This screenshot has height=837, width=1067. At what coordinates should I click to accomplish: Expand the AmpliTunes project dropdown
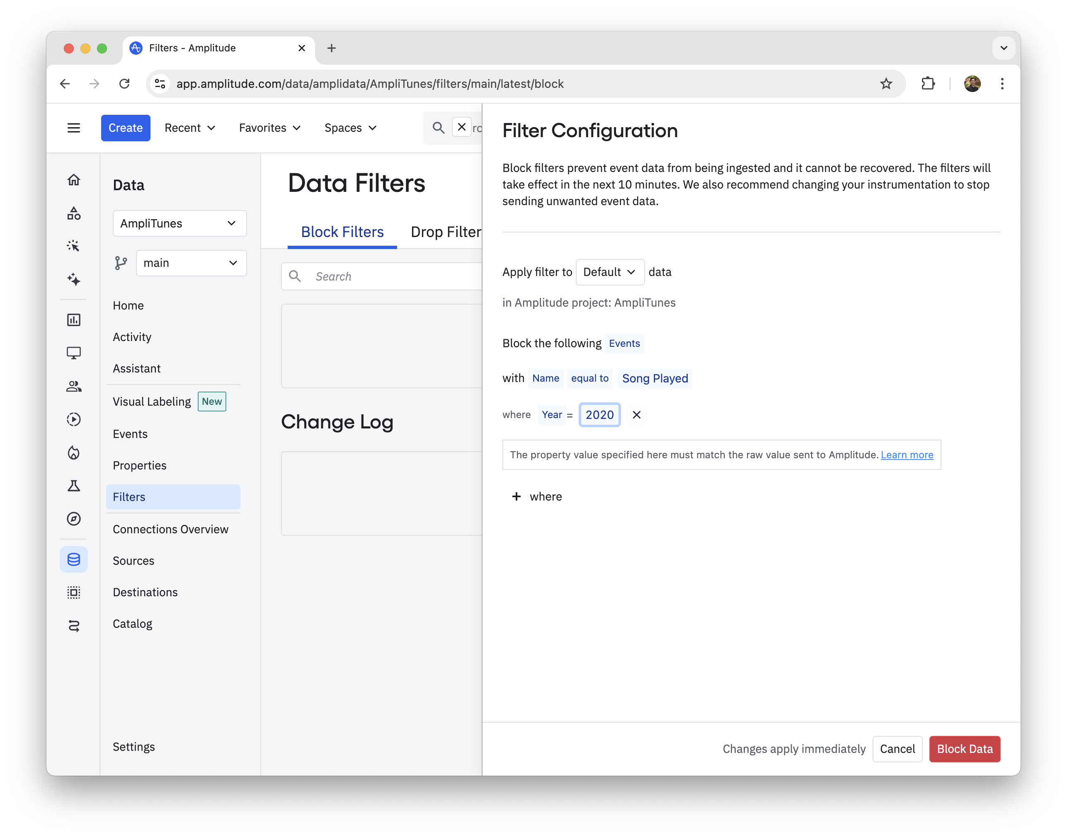(179, 223)
